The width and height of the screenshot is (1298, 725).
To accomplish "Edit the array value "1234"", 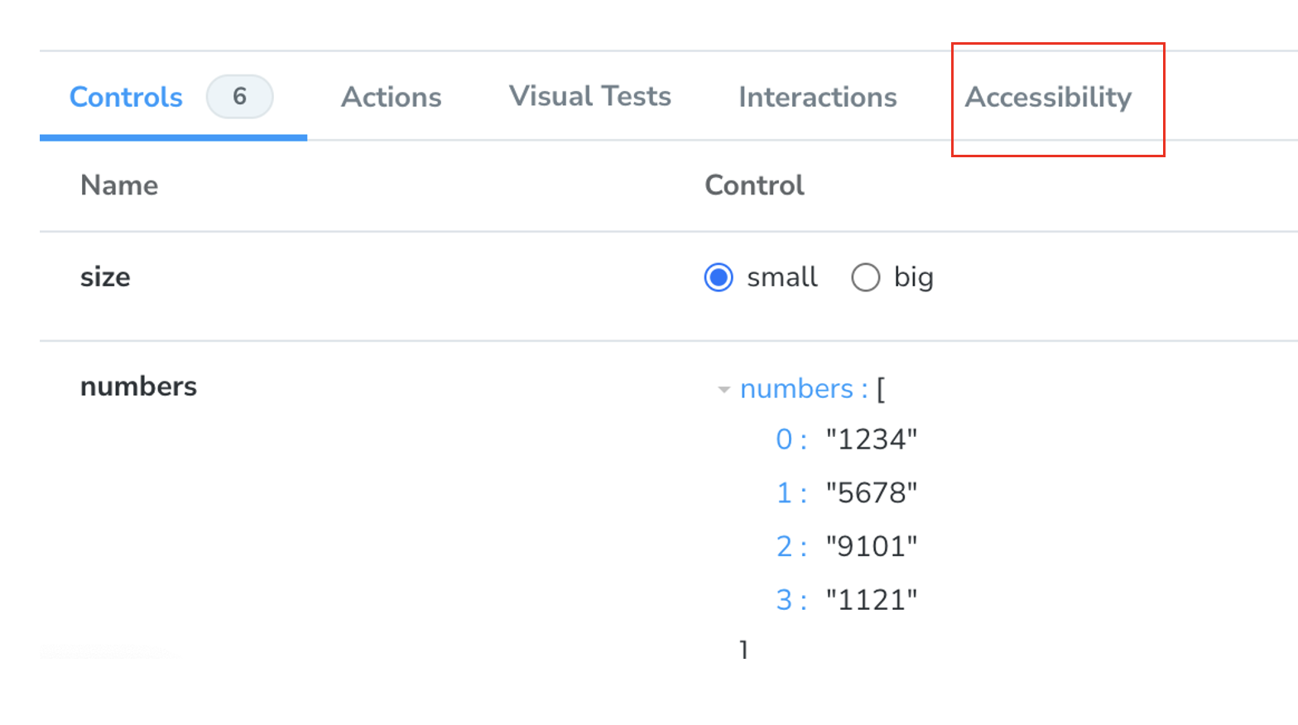I will click(x=871, y=439).
